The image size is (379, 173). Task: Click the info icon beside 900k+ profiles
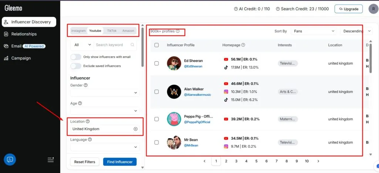pos(178,31)
